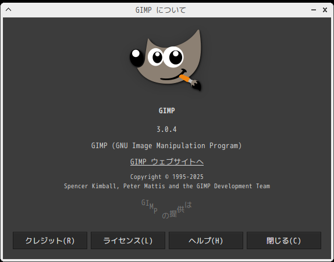
Task: Click 閉じる(C) to close the dialog
Action: pyautogui.click(x=284, y=241)
